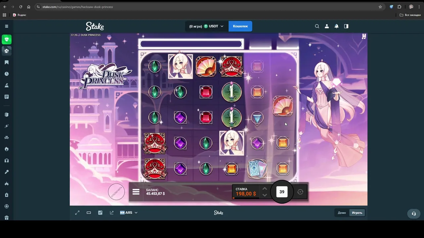This screenshot has width=424, height=238.
Task: Toggle the right side panel icon
Action: point(346,26)
